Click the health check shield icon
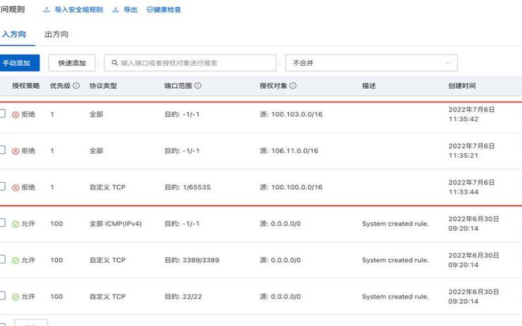The image size is (522, 326). [150, 10]
